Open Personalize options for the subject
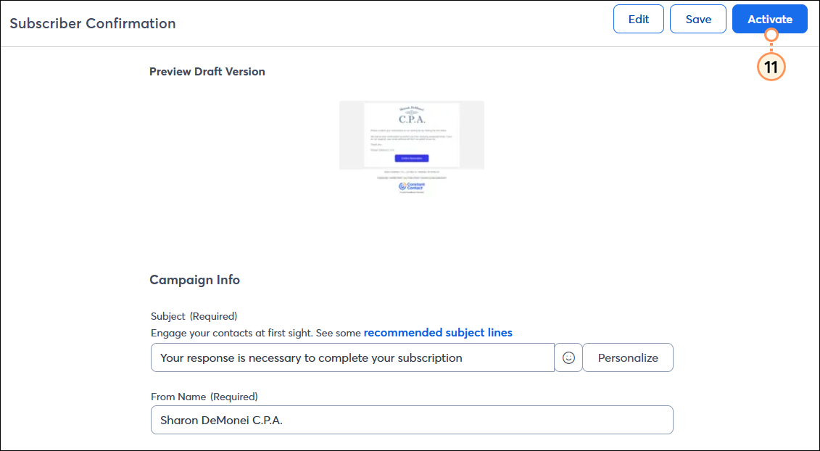Viewport: 820px width, 451px height. click(627, 357)
